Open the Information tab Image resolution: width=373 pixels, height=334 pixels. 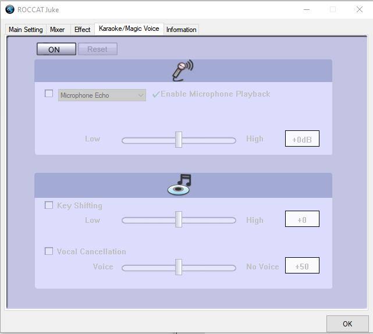coord(181,30)
